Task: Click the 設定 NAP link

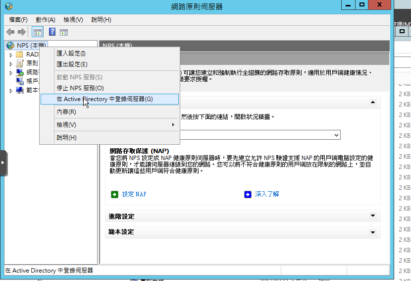Action: pos(135,194)
